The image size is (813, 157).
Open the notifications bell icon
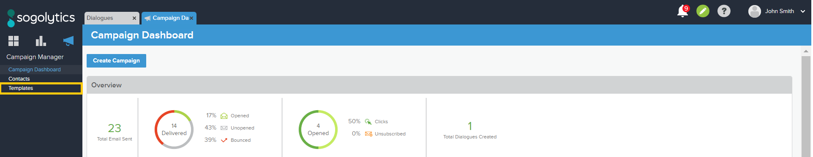click(x=683, y=11)
